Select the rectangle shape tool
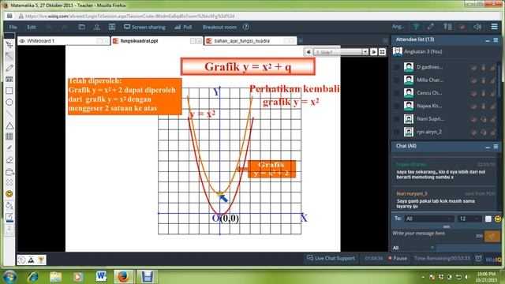 point(9,91)
